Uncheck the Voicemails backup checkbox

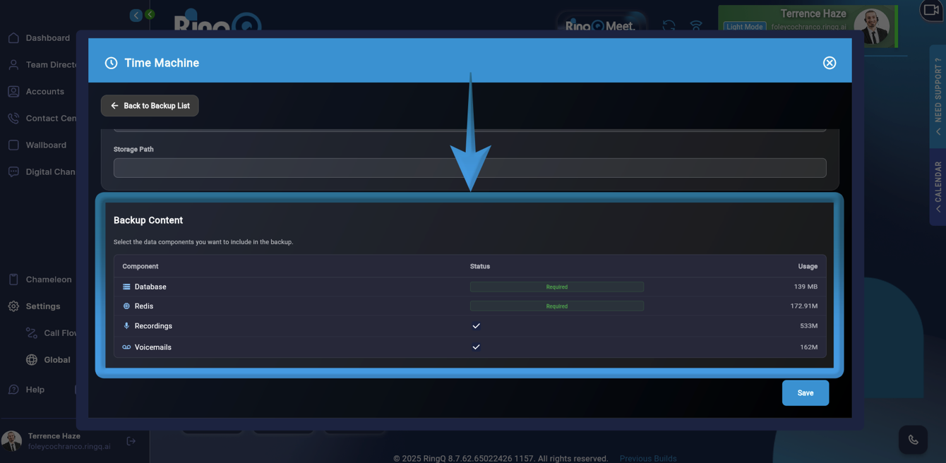(476, 347)
